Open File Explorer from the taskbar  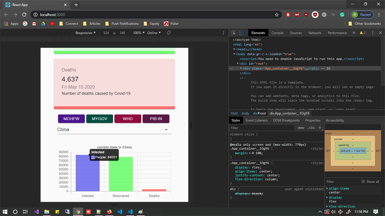point(47,211)
